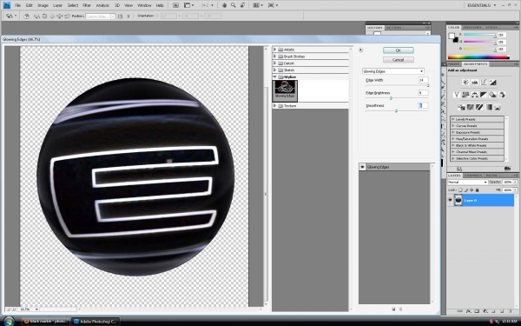Open the Window menu
This screenshot has width=521, height=326.
(x=144, y=5)
